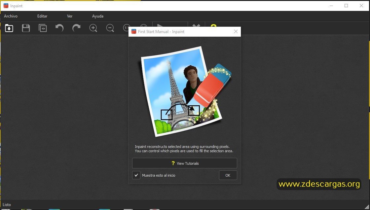Minimize the Inpaint window
The width and height of the screenshot is (370, 210).
click(x=331, y=6)
